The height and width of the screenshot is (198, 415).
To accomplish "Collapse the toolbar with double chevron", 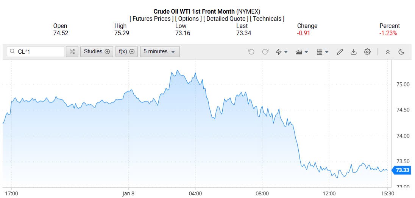I will [387, 52].
